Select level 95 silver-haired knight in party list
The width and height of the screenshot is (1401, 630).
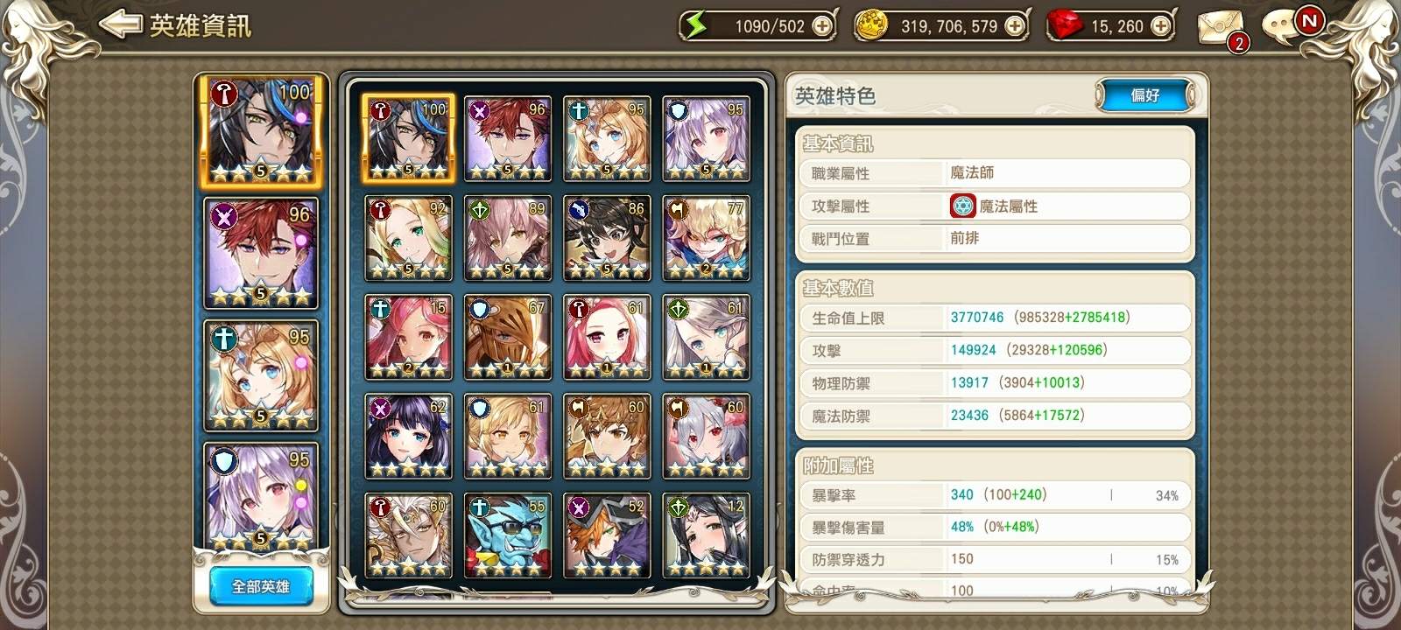pos(261,497)
